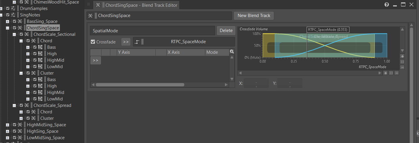Click the blend container icon beside HighSing_Space

(20, 131)
